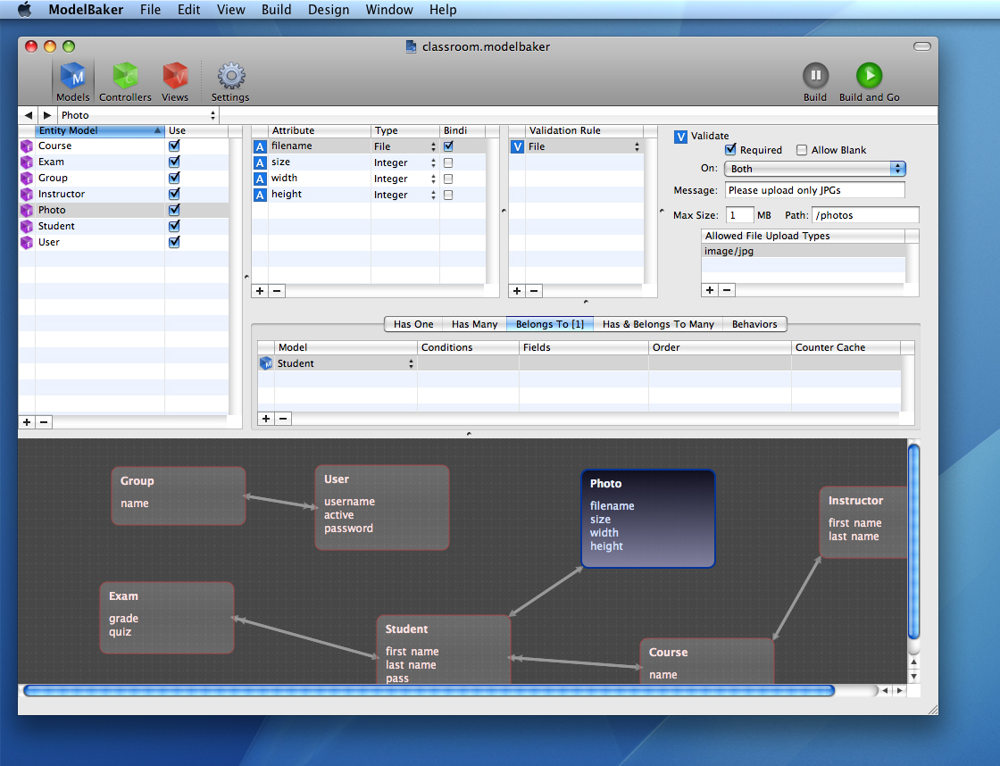
Task: Go back with the left navigation arrow
Action: coord(28,115)
